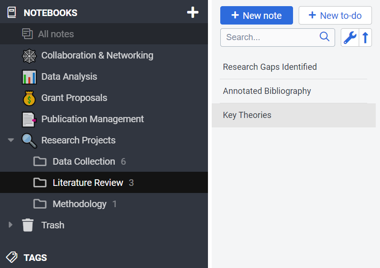380x268 pixels.
Task: Click the spider web Collaboration notebook icon
Action: click(29, 56)
